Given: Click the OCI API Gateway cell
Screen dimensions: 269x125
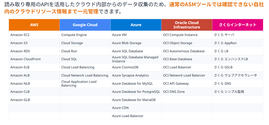Looking at the screenshot, I should 187,84.
